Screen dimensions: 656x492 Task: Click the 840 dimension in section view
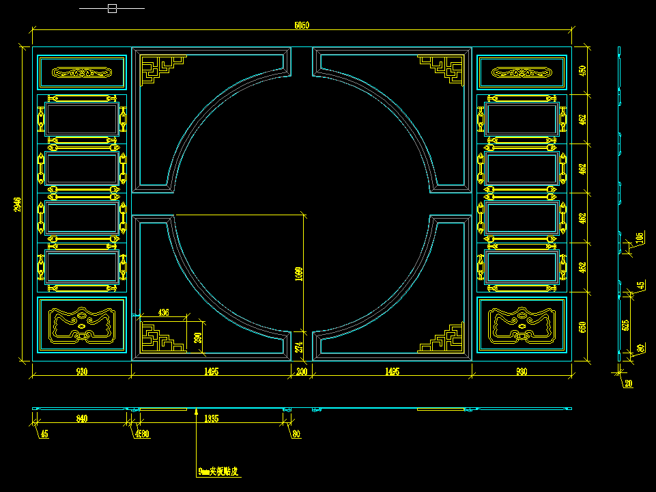click(x=81, y=418)
